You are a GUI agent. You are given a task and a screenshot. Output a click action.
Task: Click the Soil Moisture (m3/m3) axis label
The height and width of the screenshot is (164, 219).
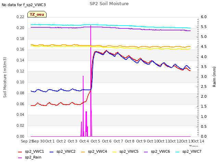tap(5, 77)
